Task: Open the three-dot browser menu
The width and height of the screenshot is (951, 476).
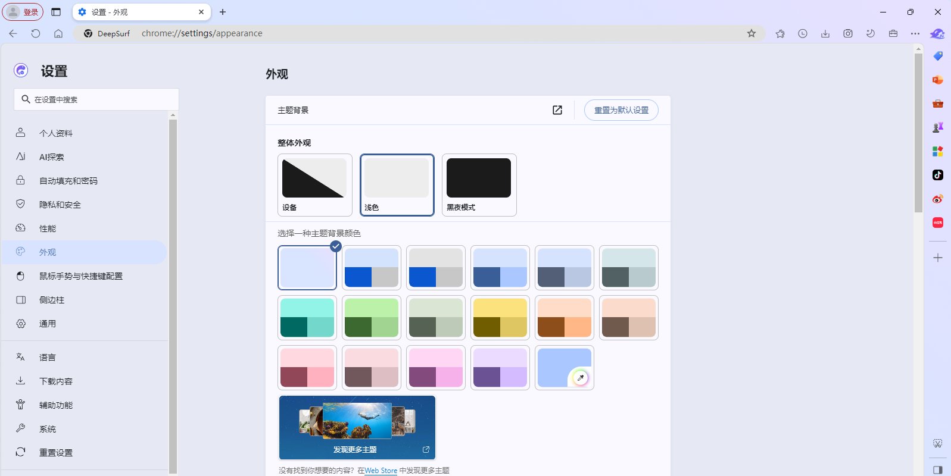Action: (x=915, y=34)
